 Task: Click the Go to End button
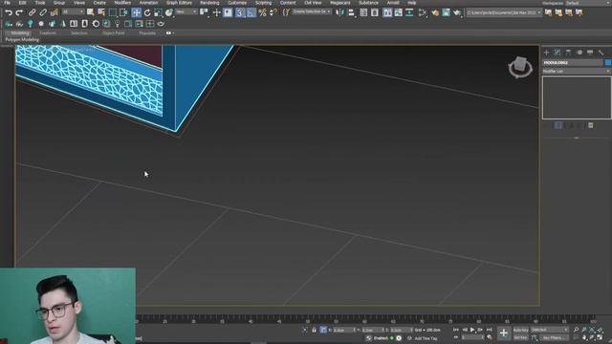click(489, 330)
